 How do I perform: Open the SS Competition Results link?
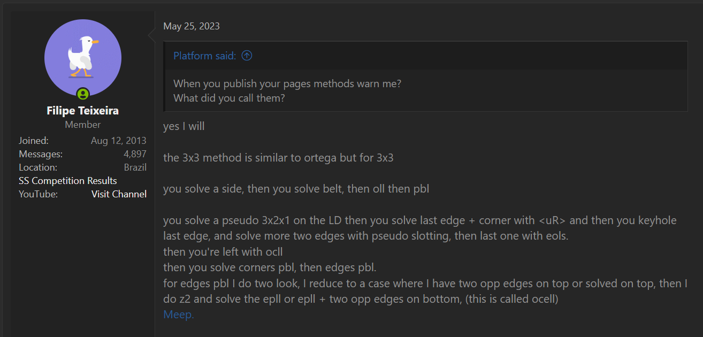tap(68, 181)
